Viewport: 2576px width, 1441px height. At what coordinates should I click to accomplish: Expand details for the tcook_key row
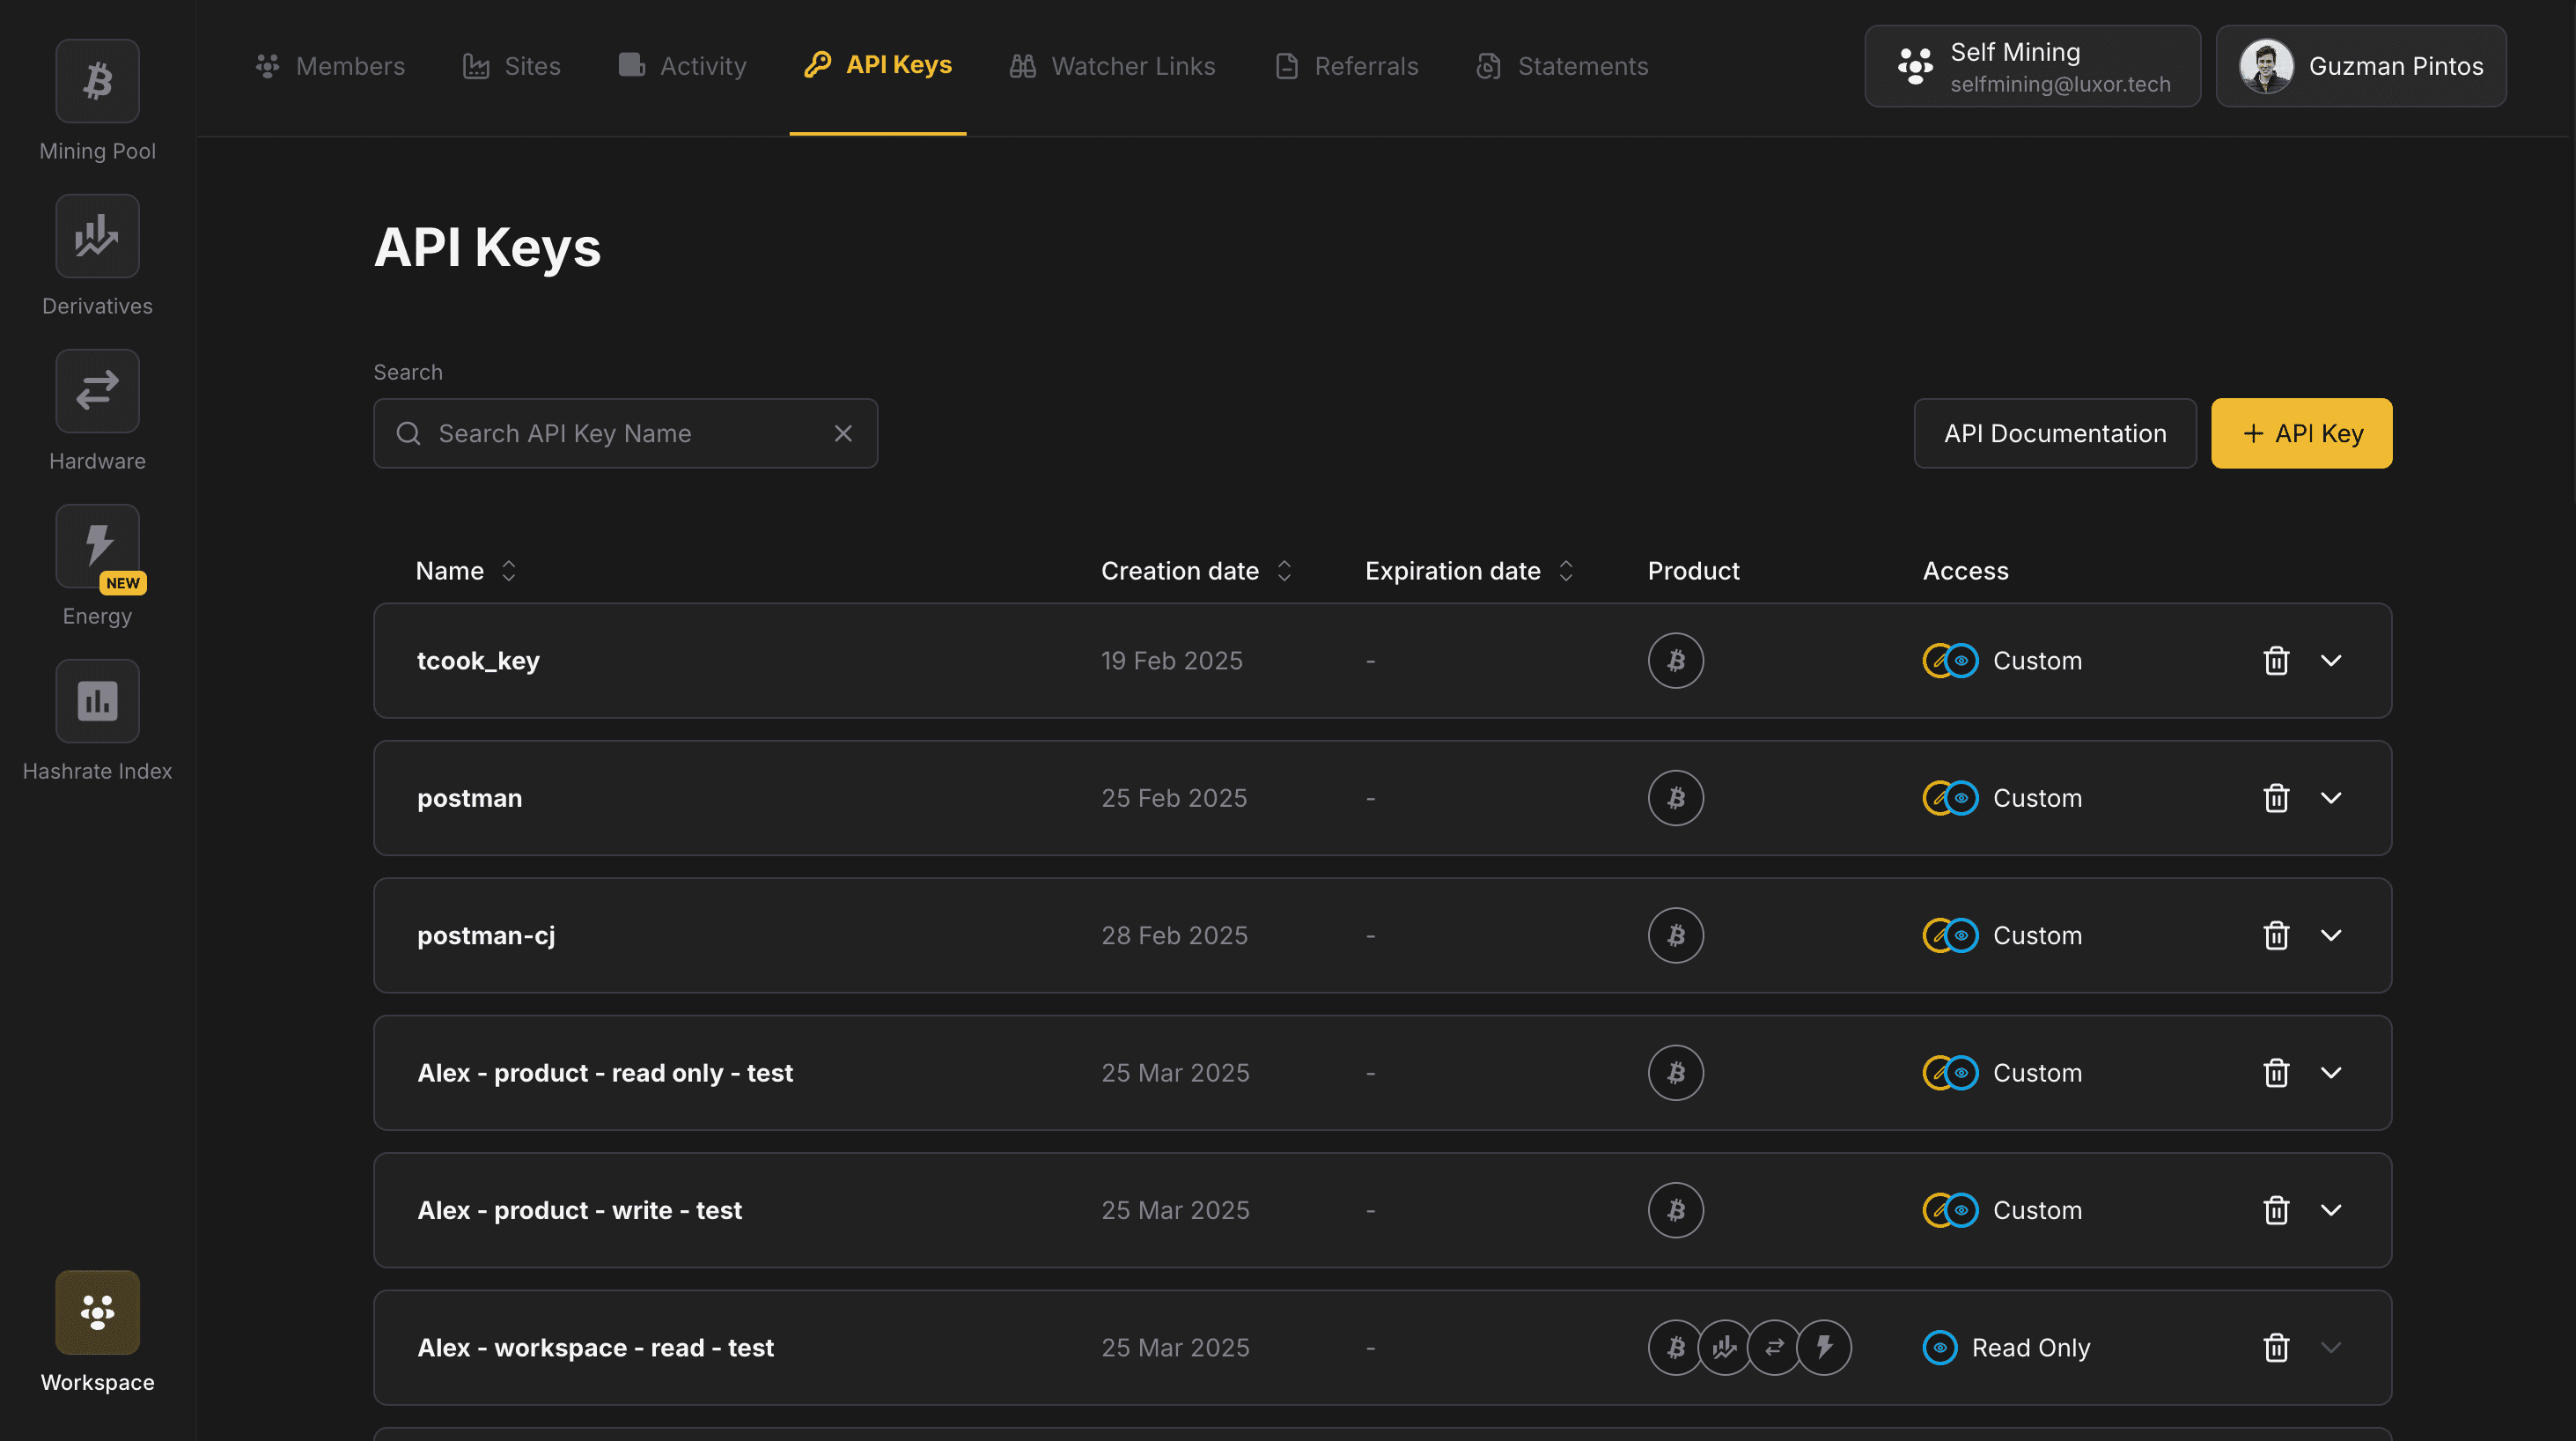point(2333,661)
